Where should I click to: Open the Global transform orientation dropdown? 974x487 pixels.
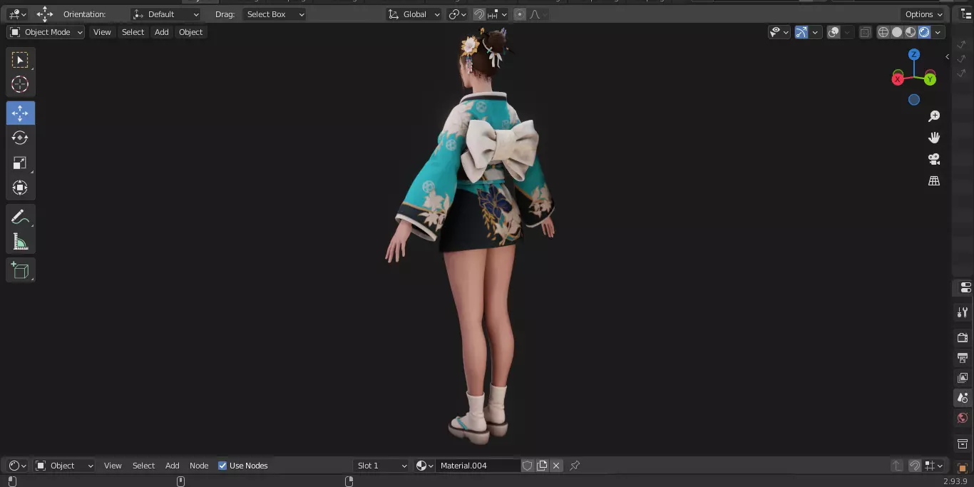[414, 14]
